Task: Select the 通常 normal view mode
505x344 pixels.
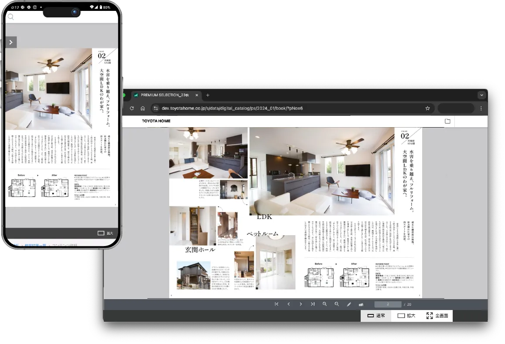Action: point(376,316)
